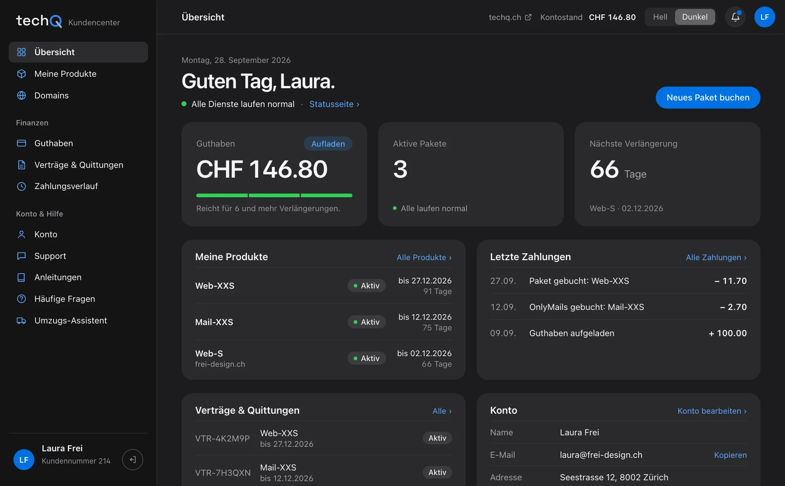The image size is (785, 486).
Task: Go to Domains in sidebar
Action: [x=78, y=96]
